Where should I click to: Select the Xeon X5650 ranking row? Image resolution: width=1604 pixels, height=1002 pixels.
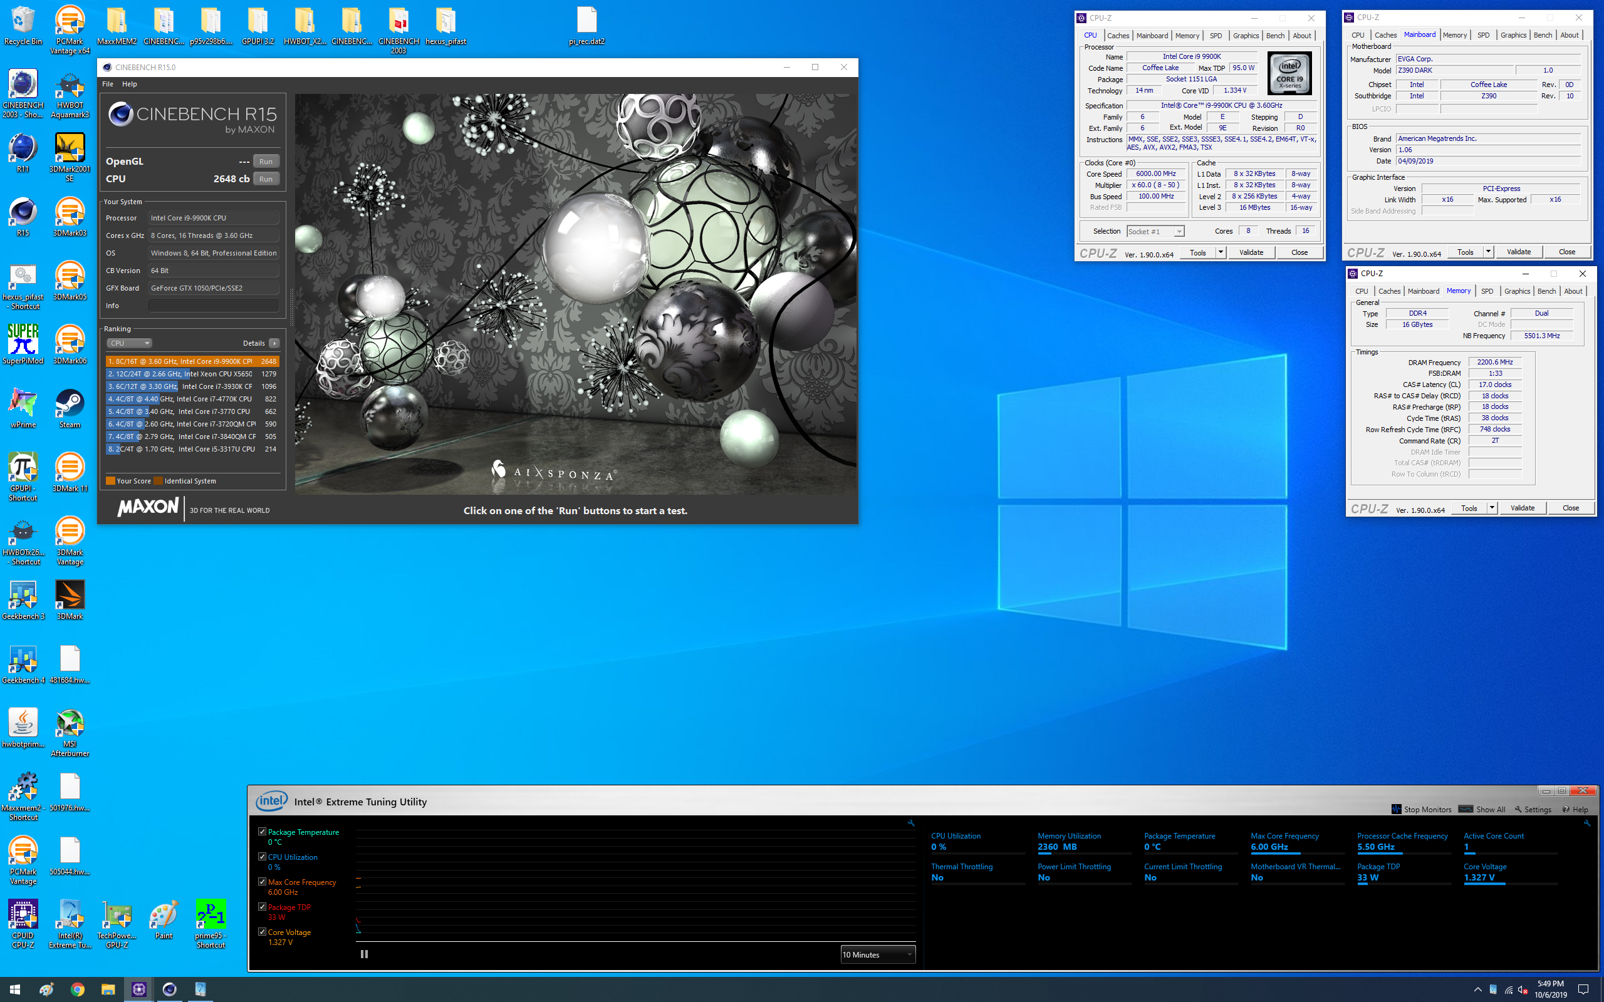[192, 374]
